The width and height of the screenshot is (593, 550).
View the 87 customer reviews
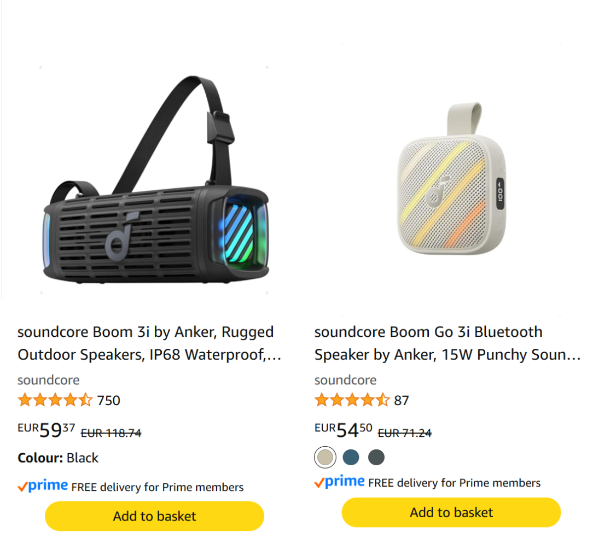click(402, 400)
